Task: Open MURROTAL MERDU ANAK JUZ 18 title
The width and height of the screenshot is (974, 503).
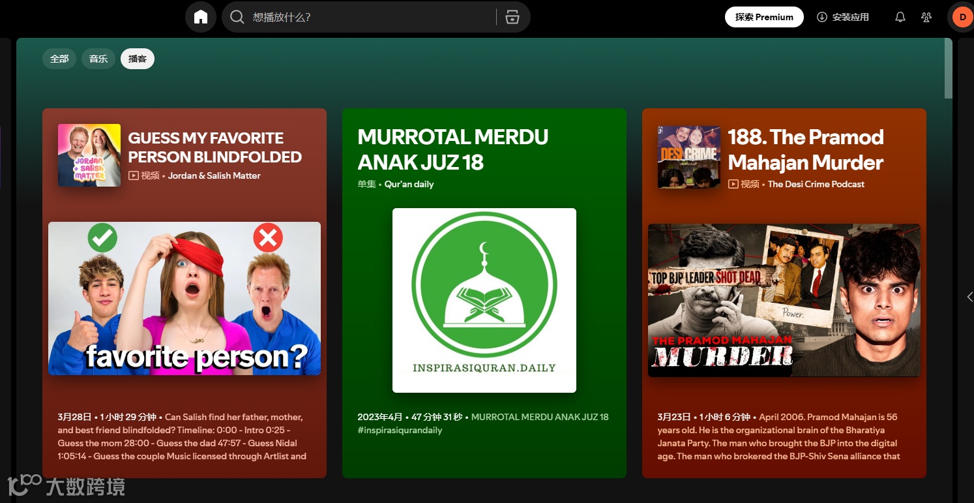Action: pos(453,149)
